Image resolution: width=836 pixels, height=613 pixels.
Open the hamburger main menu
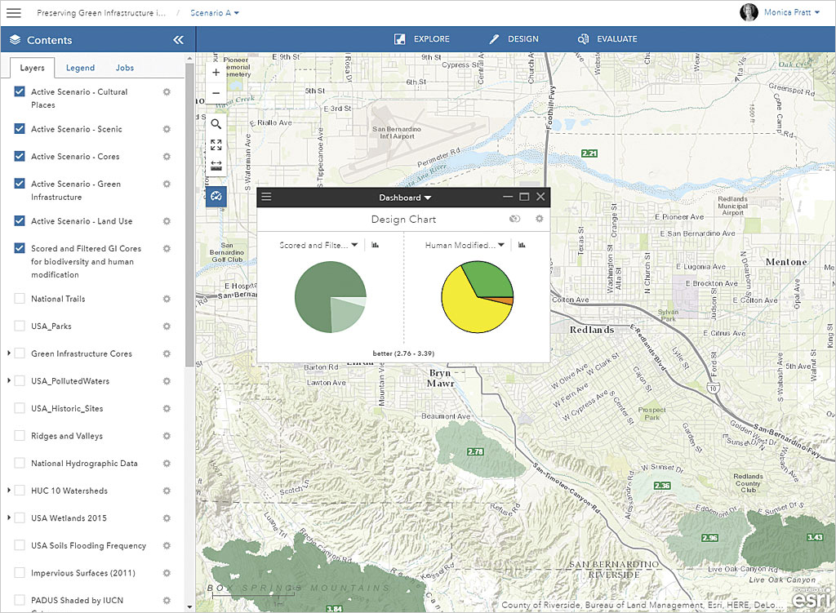[x=14, y=13]
